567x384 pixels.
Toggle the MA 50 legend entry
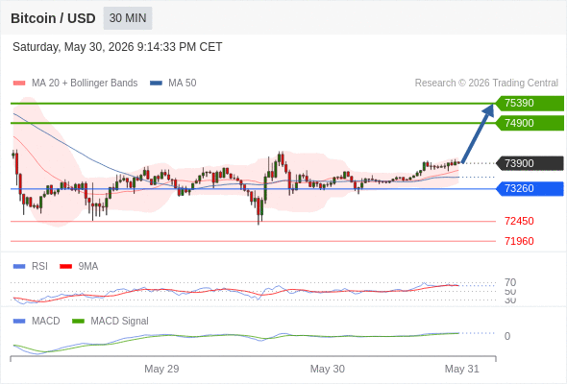[173, 84]
